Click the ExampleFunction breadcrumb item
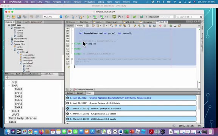Screen dimensions: 218x136 (x=84, y=90)
